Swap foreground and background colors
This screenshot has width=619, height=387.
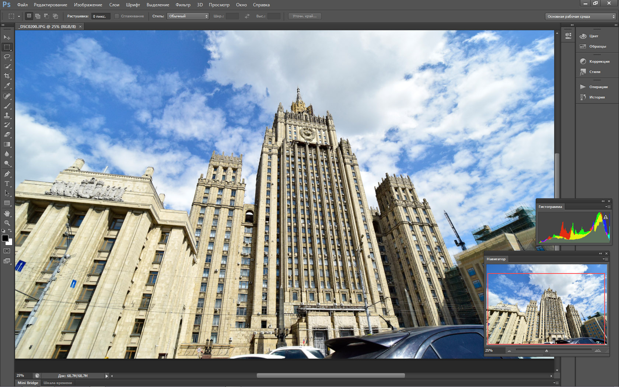(x=10, y=230)
